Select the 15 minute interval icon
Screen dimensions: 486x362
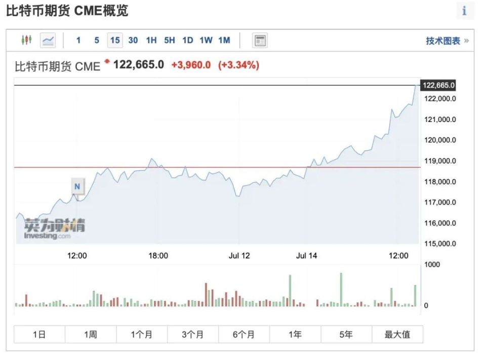click(x=114, y=40)
